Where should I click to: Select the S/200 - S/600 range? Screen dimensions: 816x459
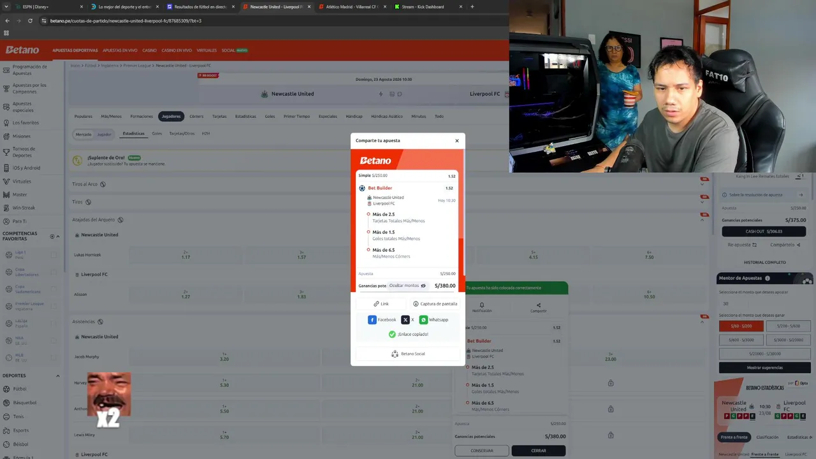(x=788, y=326)
